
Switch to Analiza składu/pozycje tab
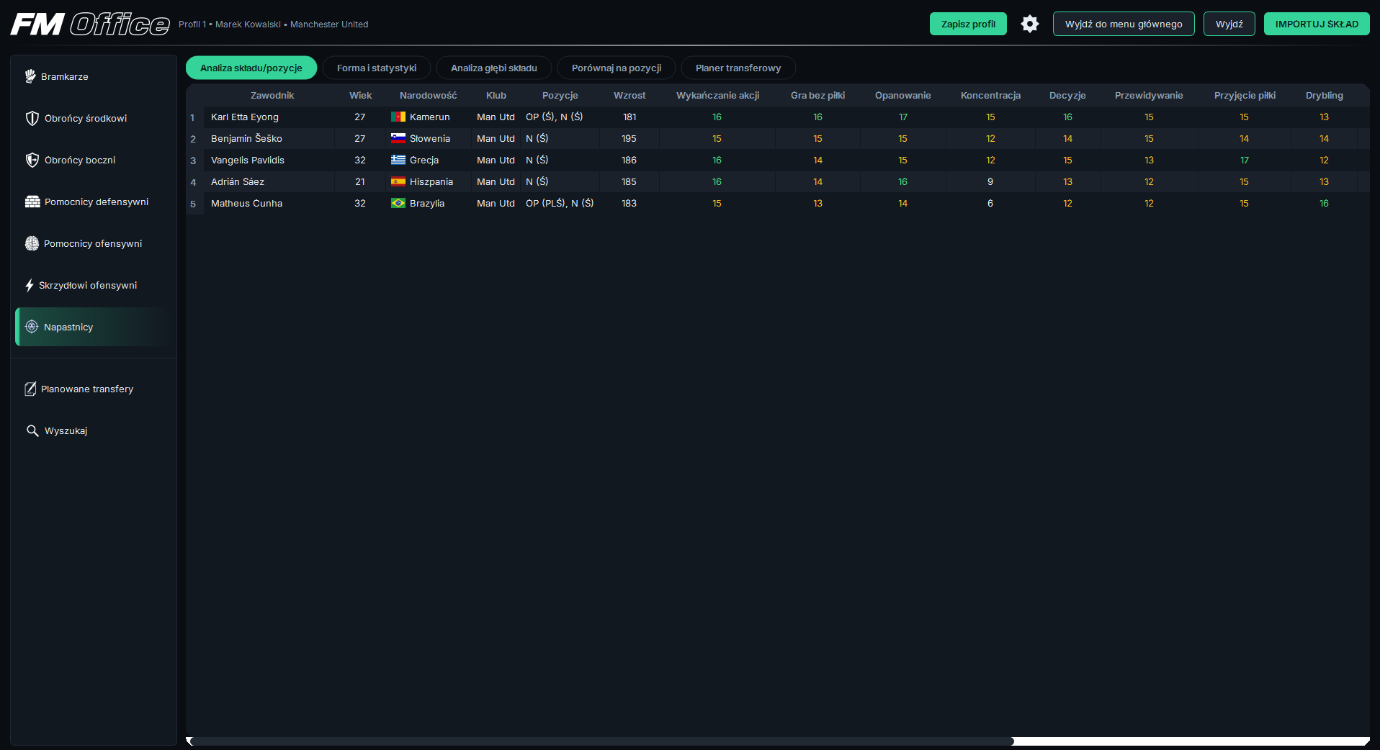251,68
